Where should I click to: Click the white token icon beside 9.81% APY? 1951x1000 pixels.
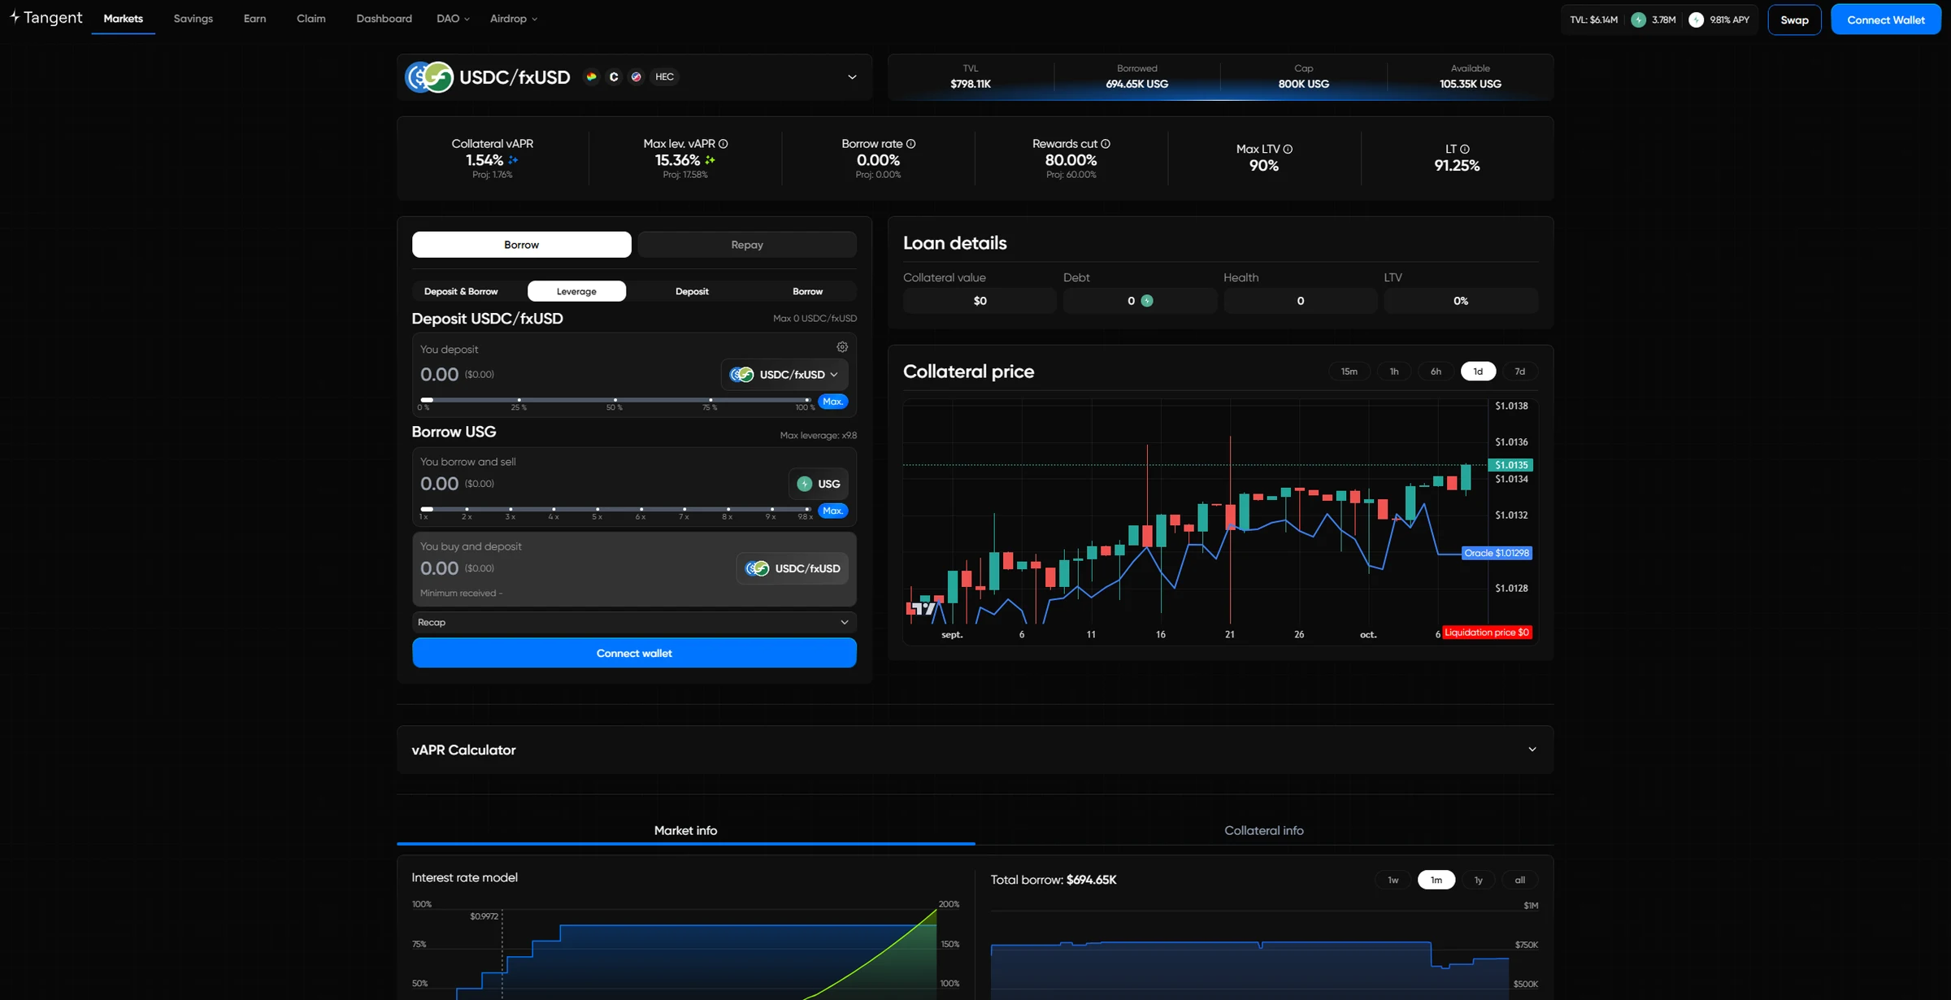[1696, 20]
